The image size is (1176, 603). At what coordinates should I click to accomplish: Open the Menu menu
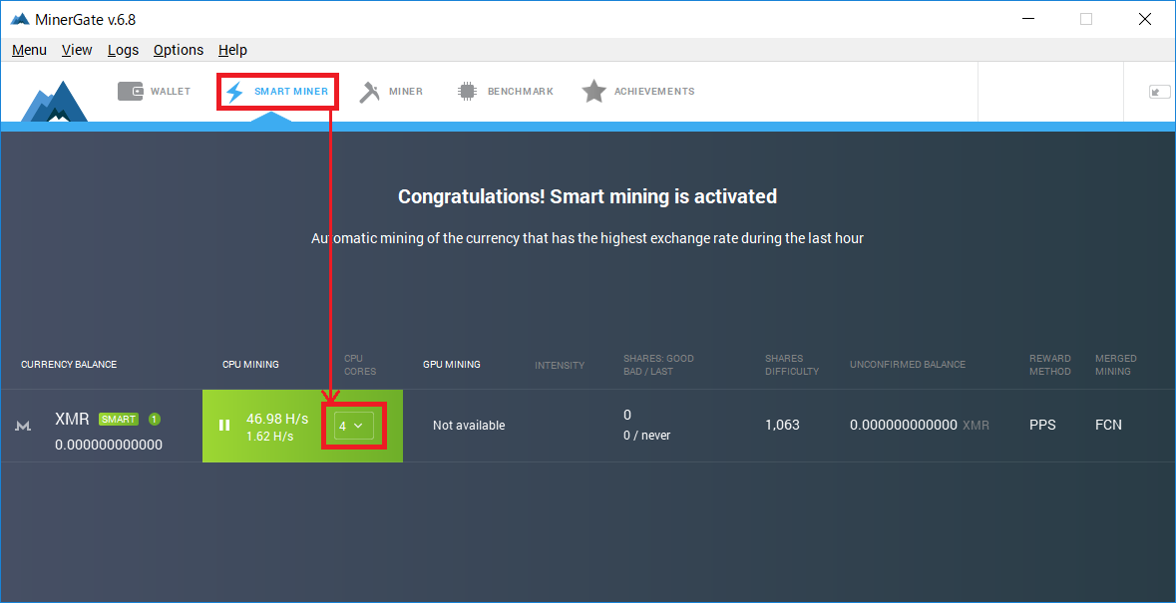coord(29,50)
